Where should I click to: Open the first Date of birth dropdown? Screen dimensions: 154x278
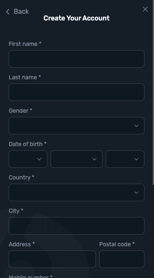click(28, 159)
